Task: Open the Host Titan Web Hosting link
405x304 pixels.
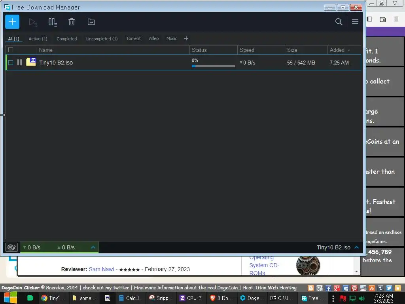Action: tap(269, 288)
